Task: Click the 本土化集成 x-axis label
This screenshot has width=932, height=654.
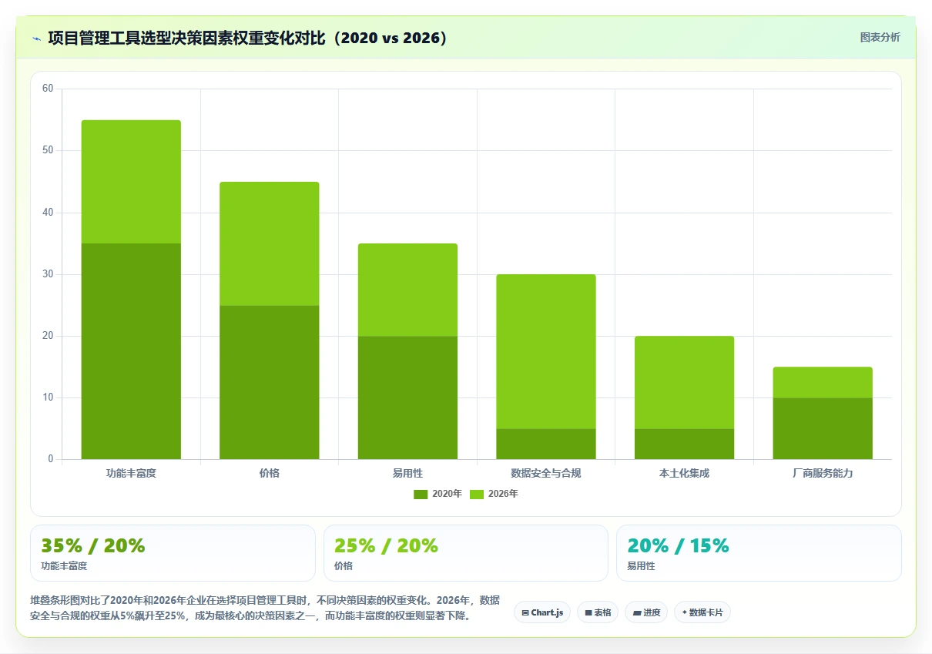Action: click(684, 473)
